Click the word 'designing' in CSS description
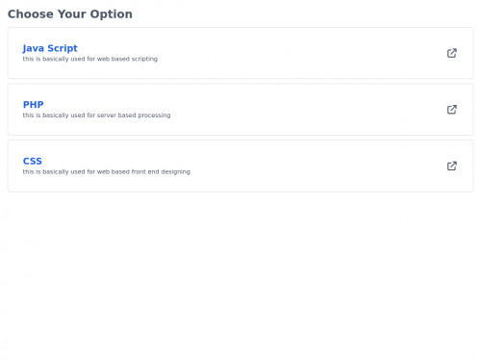 (175, 172)
